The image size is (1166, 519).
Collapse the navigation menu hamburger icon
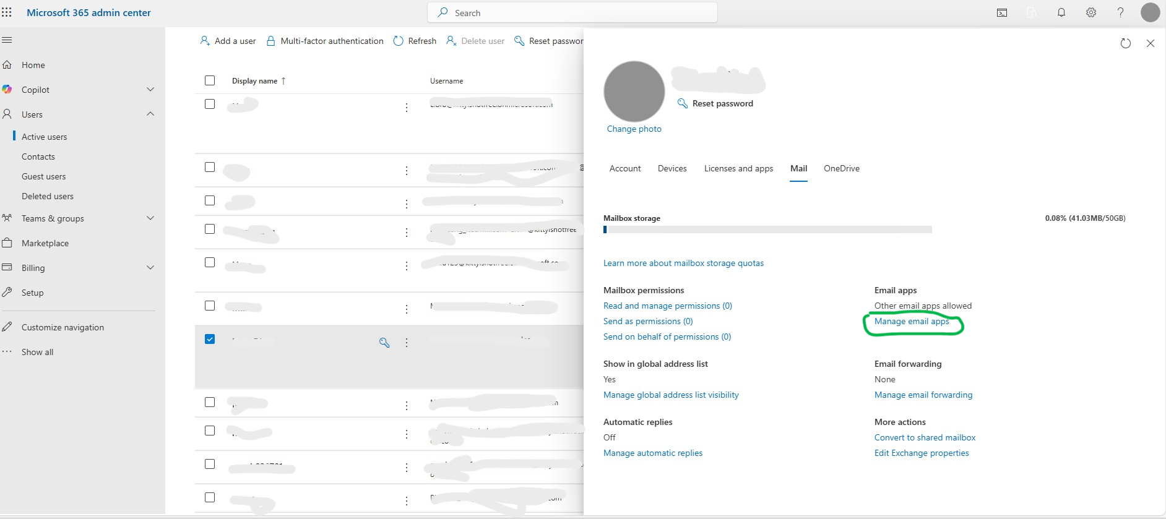(7, 40)
